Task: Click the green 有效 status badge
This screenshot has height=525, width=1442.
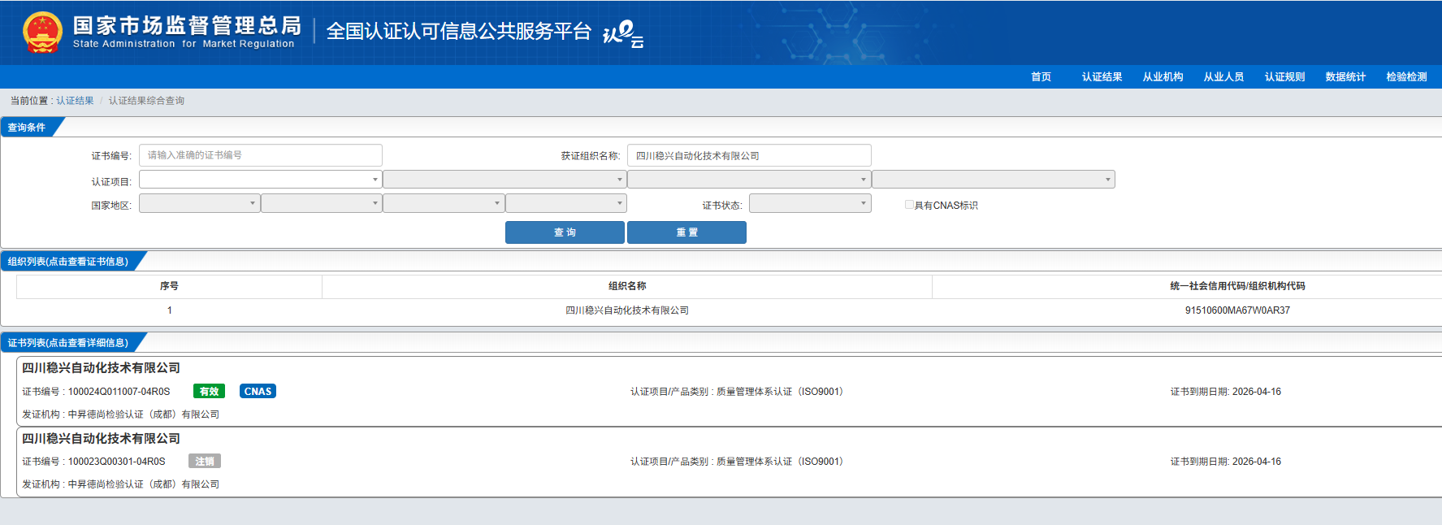Action: 209,391
